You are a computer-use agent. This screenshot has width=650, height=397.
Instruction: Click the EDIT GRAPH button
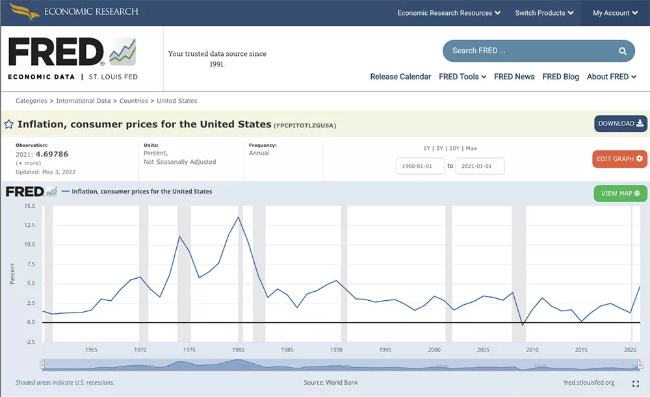pos(619,159)
